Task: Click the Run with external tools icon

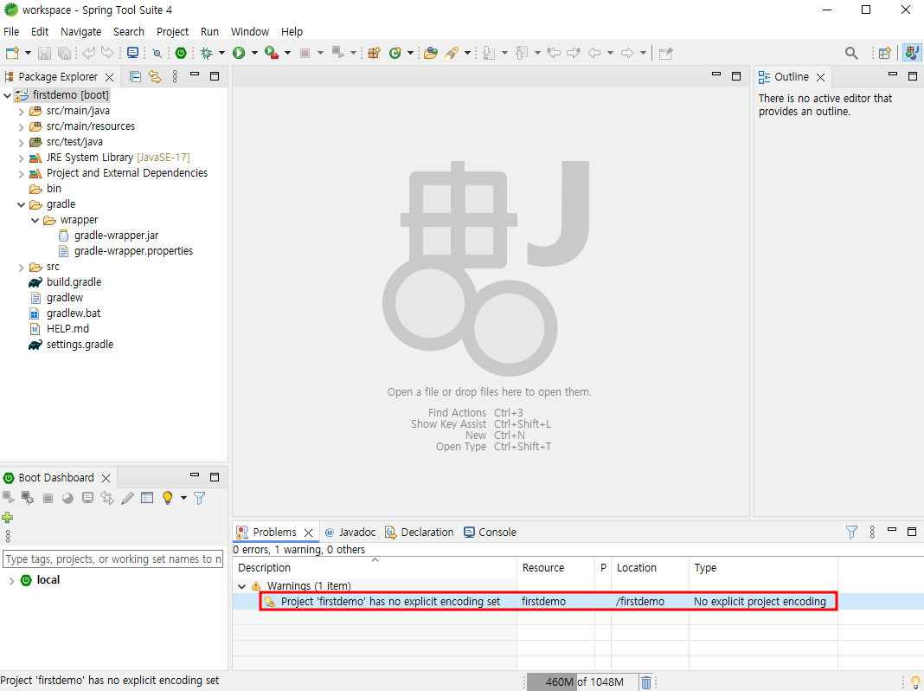Action: (271, 53)
